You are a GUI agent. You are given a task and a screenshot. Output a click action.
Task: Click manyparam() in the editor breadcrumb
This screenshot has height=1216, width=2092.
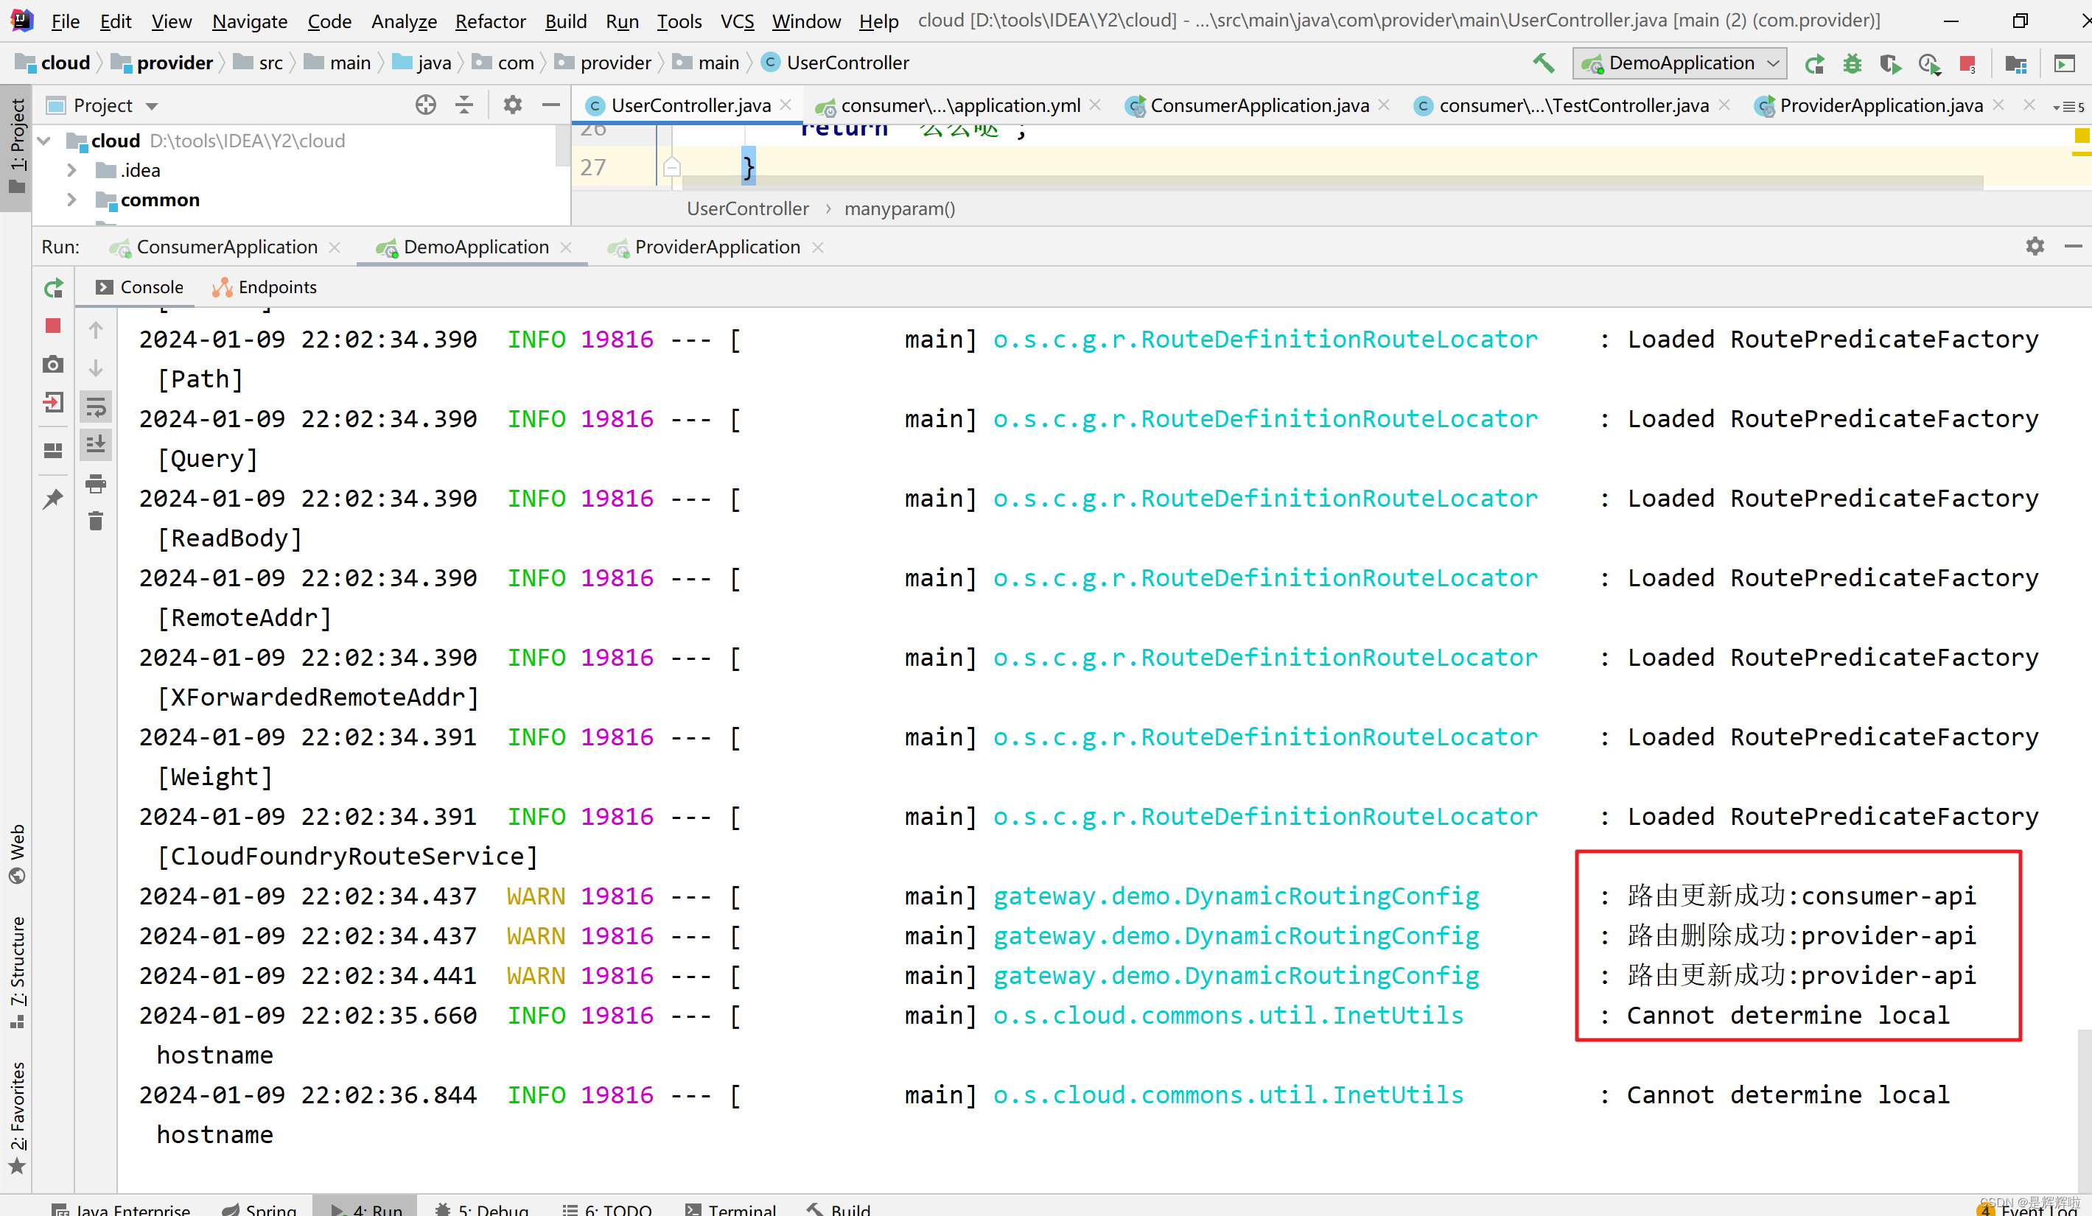(900, 209)
